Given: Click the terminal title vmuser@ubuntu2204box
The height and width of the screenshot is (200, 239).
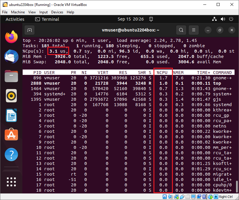Looking at the screenshot, I should 131,30.
